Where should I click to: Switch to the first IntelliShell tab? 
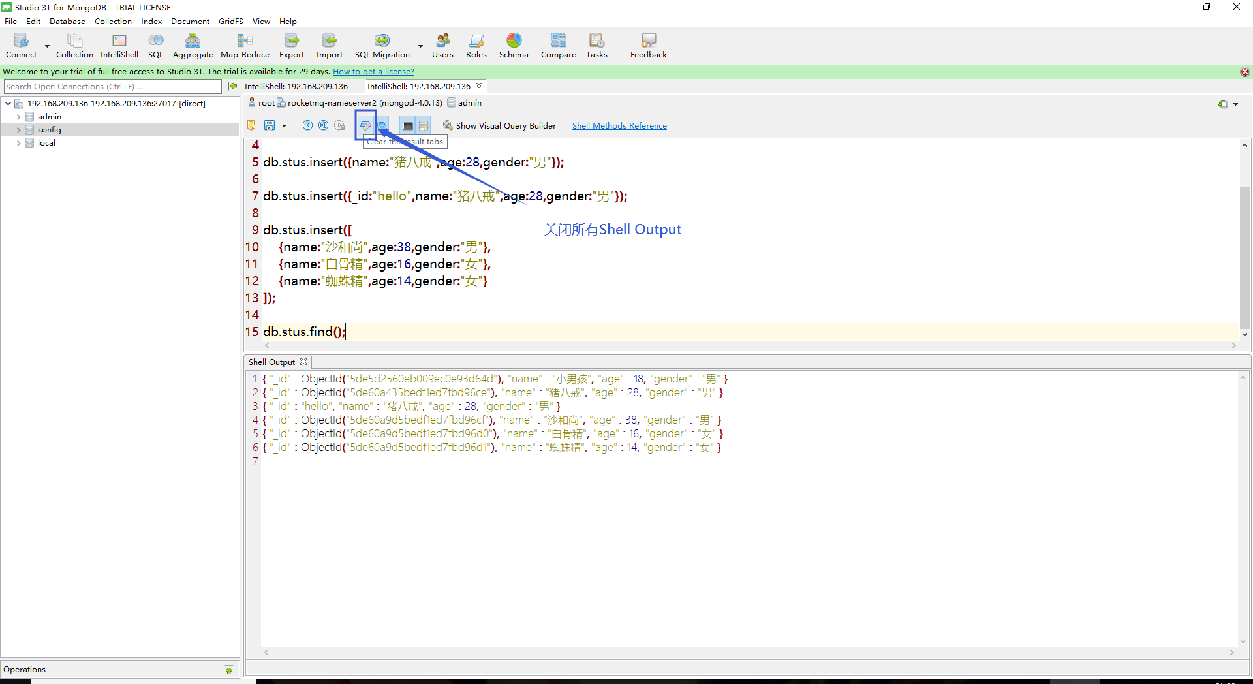296,86
